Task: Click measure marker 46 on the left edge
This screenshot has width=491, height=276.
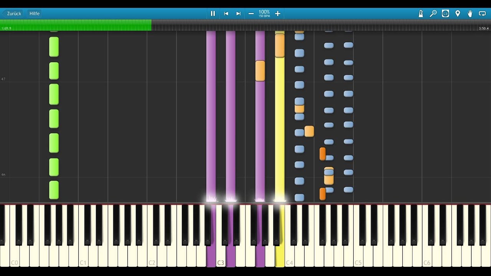Action: click(3, 175)
